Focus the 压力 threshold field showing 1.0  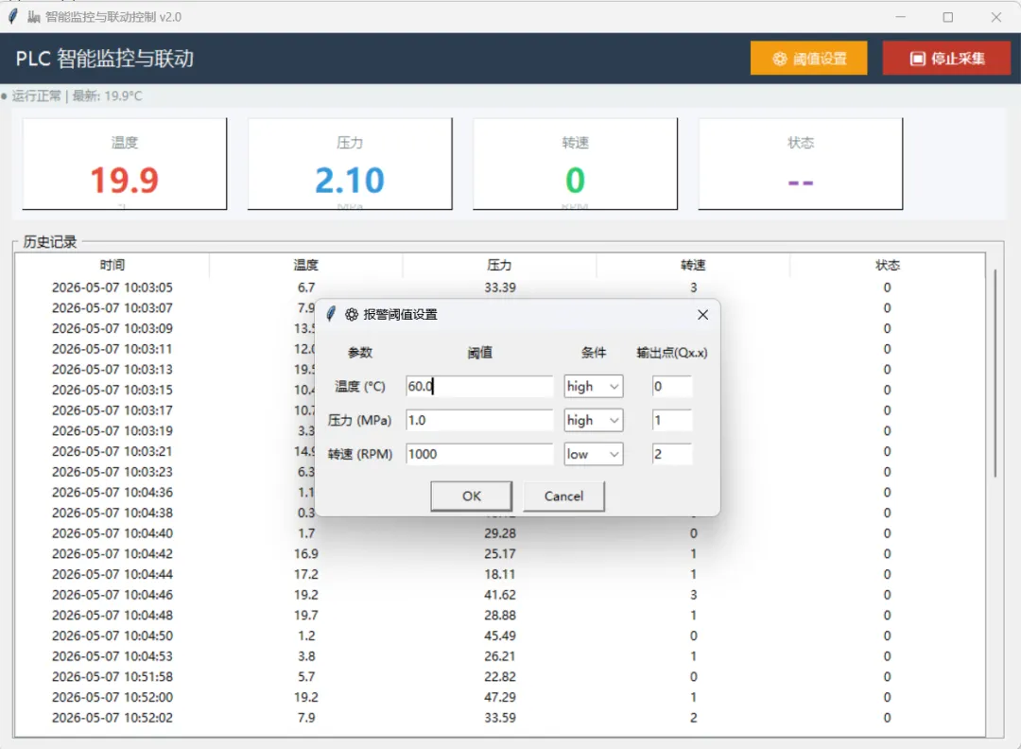coord(479,420)
